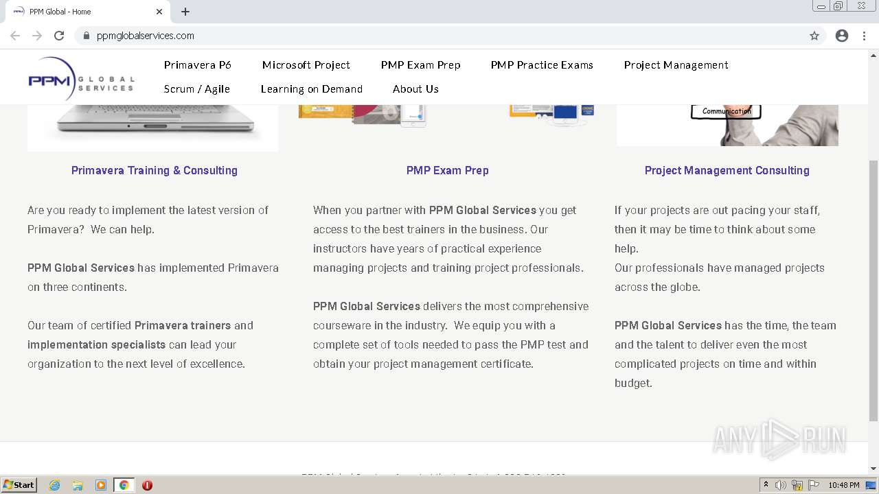This screenshot has height=494, width=879.
Task: Click the scrollbar up arrow
Action: [874, 56]
